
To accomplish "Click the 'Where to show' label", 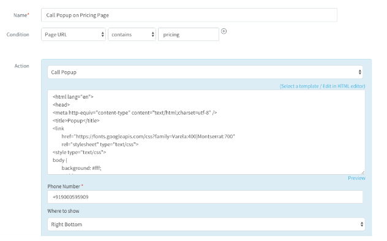I will (x=63, y=211).
